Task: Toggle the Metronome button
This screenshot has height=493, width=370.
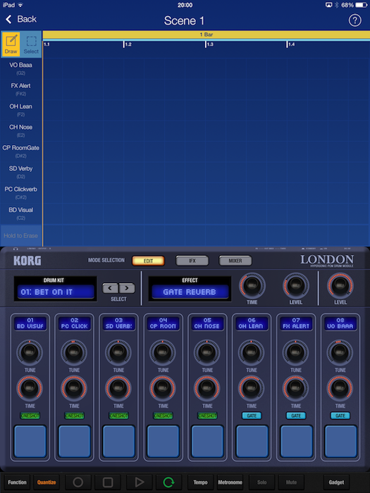Action: [230, 482]
